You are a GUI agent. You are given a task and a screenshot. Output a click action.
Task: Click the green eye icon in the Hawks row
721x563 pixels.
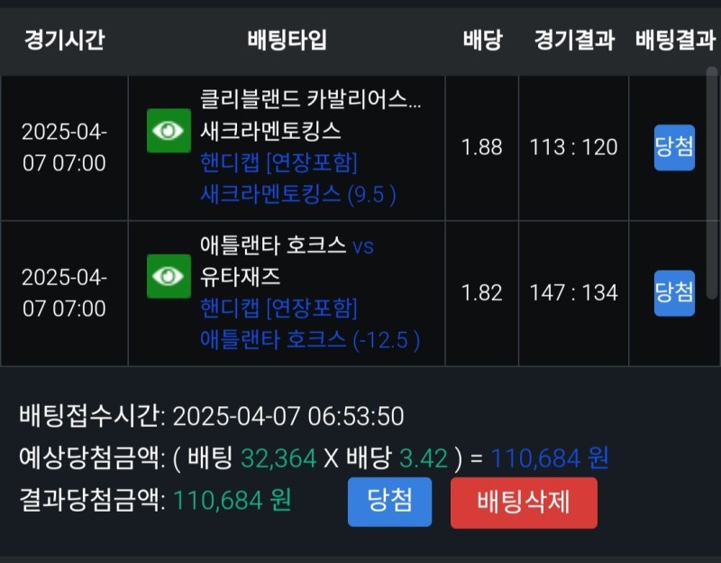(169, 276)
